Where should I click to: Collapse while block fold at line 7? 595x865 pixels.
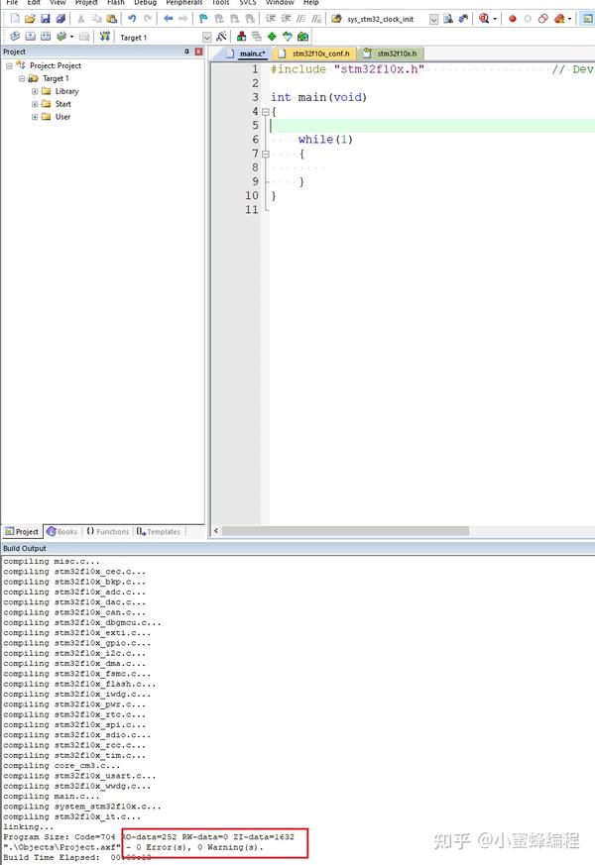pos(266,154)
